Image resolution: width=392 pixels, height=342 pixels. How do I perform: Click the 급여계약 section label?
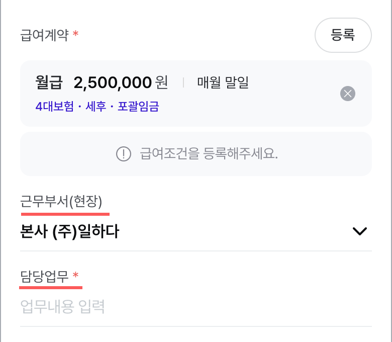click(45, 35)
